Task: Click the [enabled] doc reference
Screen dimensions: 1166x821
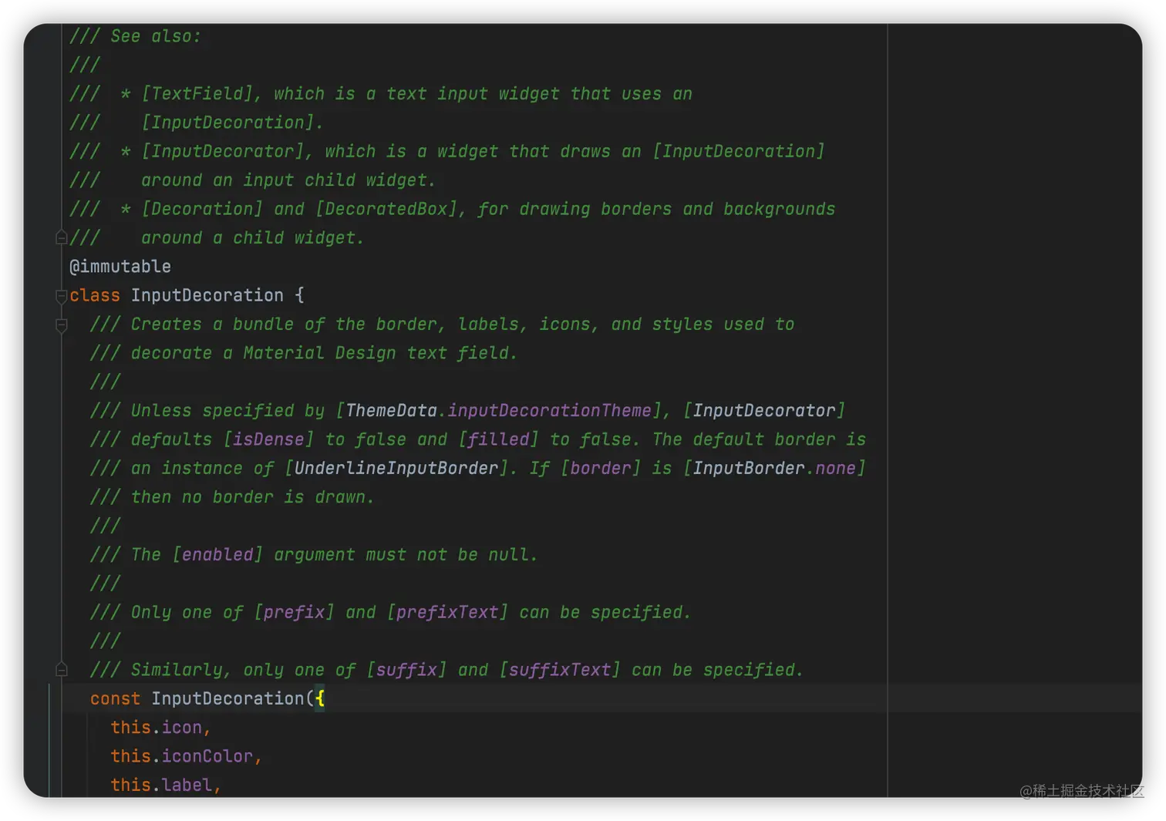Action: (x=217, y=555)
